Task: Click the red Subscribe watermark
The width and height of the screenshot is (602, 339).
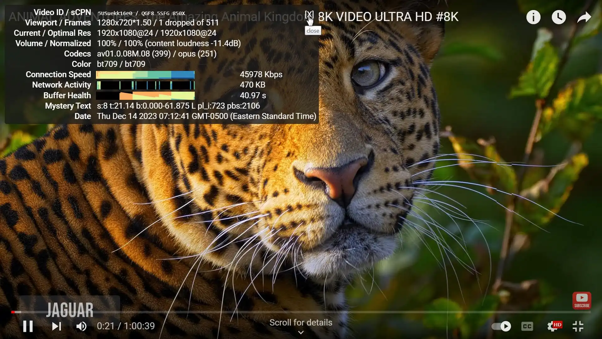Action: [x=582, y=300]
